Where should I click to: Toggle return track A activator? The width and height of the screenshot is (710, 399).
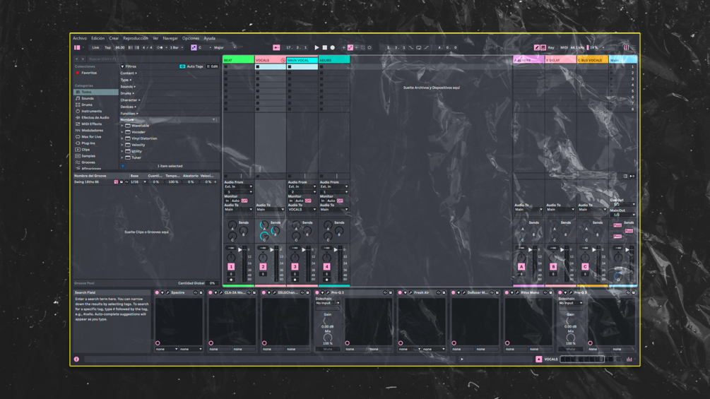click(521, 267)
